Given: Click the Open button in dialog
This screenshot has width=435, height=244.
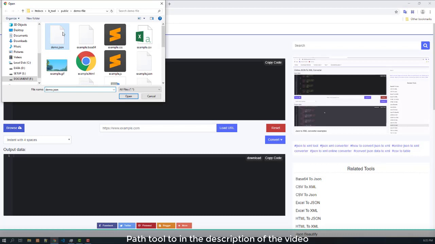Looking at the screenshot, I should (128, 96).
